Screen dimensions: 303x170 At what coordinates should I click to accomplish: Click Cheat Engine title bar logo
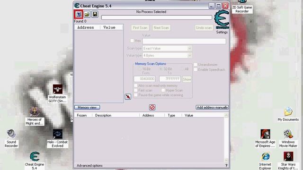click(77, 6)
